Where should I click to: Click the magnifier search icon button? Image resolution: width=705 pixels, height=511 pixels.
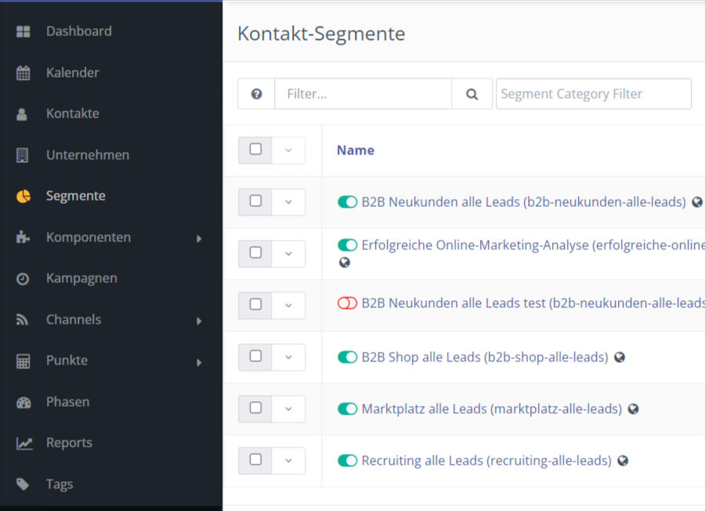pos(472,94)
